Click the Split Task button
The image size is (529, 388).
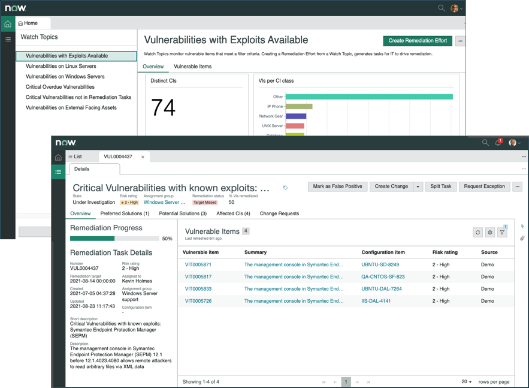click(440, 187)
